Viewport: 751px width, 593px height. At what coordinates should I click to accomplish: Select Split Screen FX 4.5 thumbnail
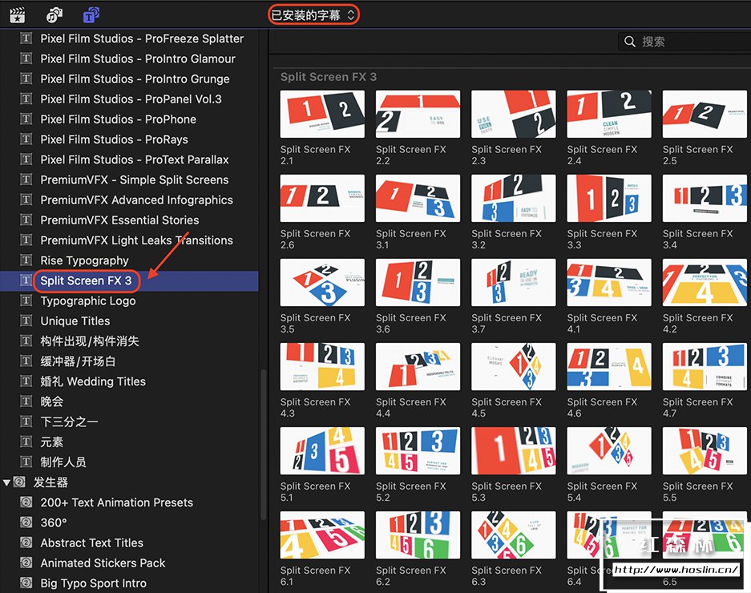(514, 366)
